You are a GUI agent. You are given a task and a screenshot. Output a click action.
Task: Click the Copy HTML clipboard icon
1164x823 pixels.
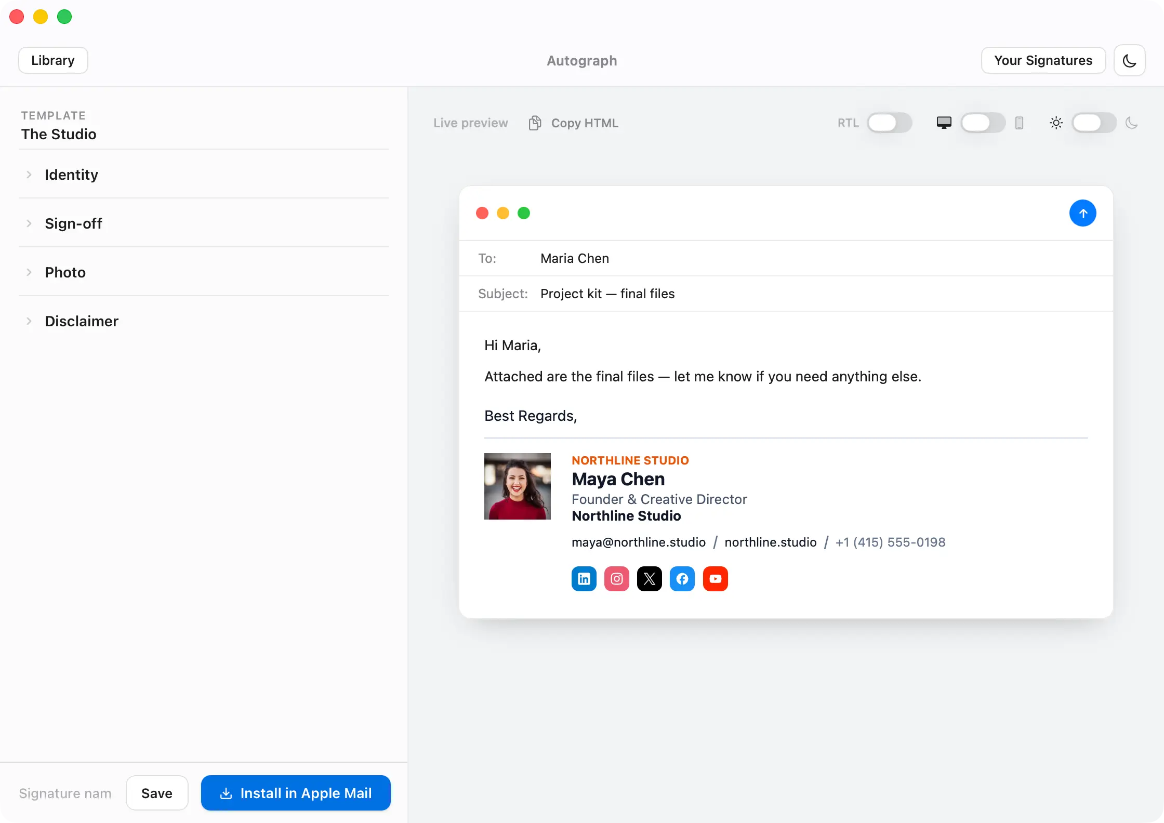coord(535,123)
